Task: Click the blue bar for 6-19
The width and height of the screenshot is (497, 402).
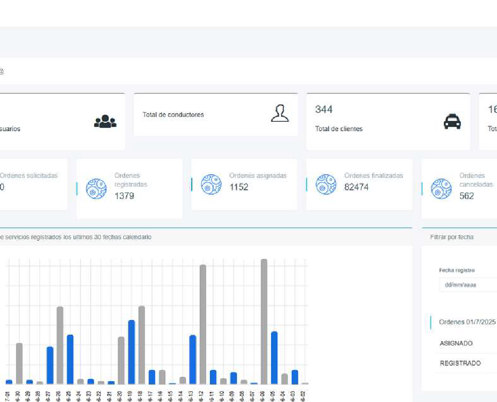Action: tap(132, 352)
